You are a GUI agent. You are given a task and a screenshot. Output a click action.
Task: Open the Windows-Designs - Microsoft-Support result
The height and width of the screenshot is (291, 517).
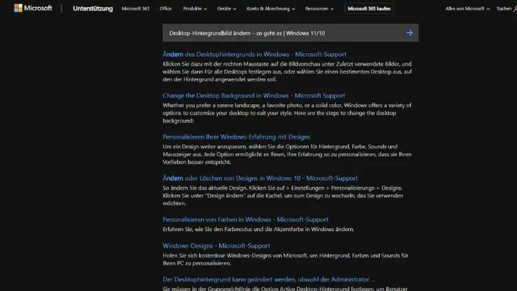click(216, 245)
